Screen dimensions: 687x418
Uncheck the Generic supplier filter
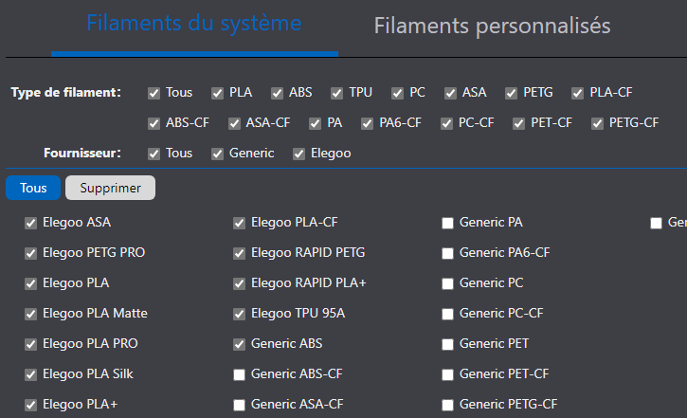coord(218,154)
